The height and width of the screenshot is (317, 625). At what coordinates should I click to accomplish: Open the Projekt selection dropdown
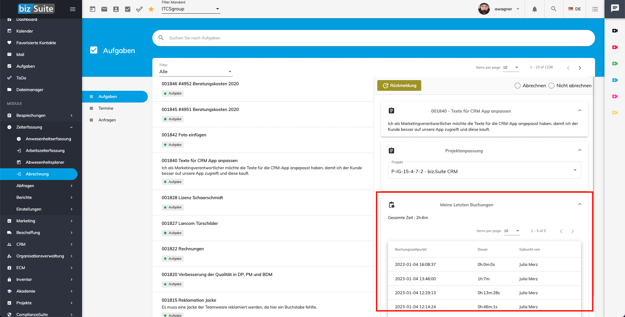484,171
